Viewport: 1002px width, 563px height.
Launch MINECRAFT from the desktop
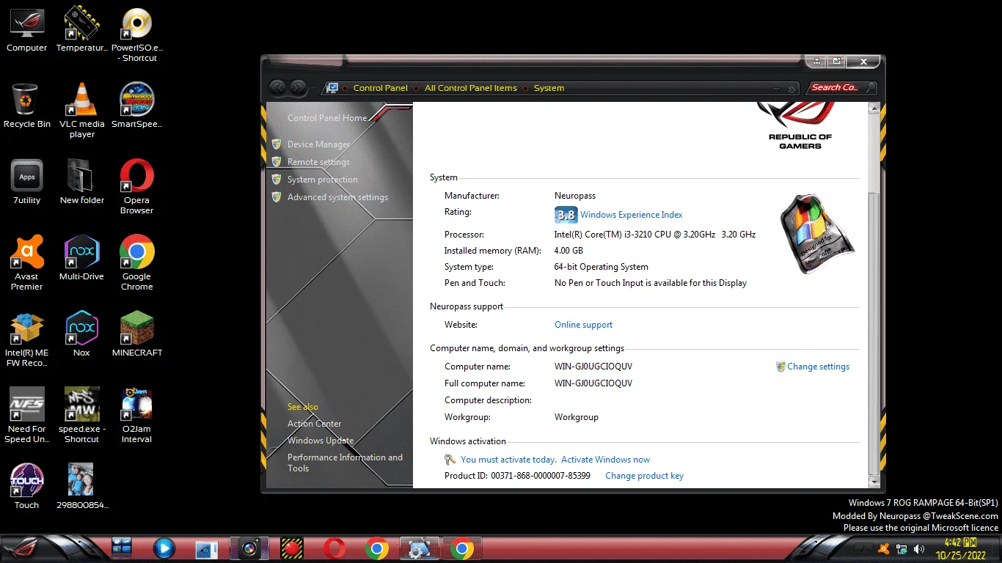(x=136, y=334)
